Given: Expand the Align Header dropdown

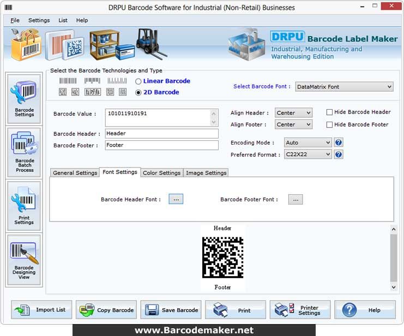Looking at the screenshot, I should (293, 113).
